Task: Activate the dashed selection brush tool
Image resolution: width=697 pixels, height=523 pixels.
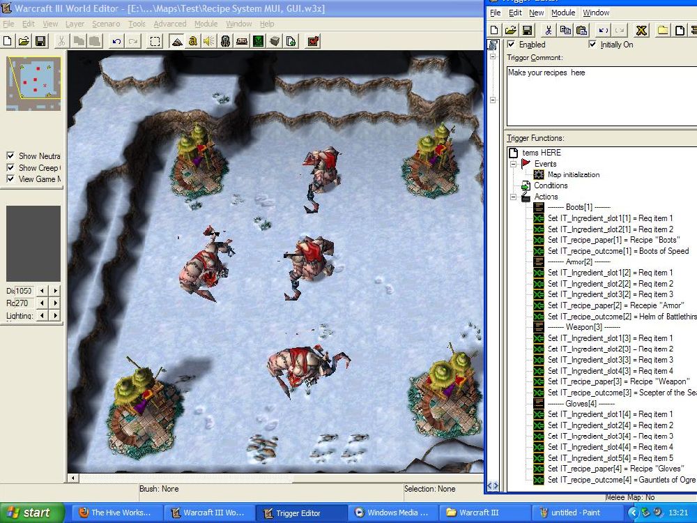Action: 155,41
